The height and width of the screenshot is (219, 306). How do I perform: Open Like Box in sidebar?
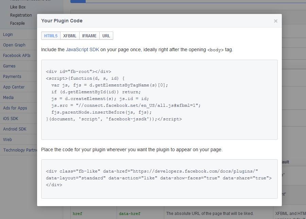[x=18, y=7]
